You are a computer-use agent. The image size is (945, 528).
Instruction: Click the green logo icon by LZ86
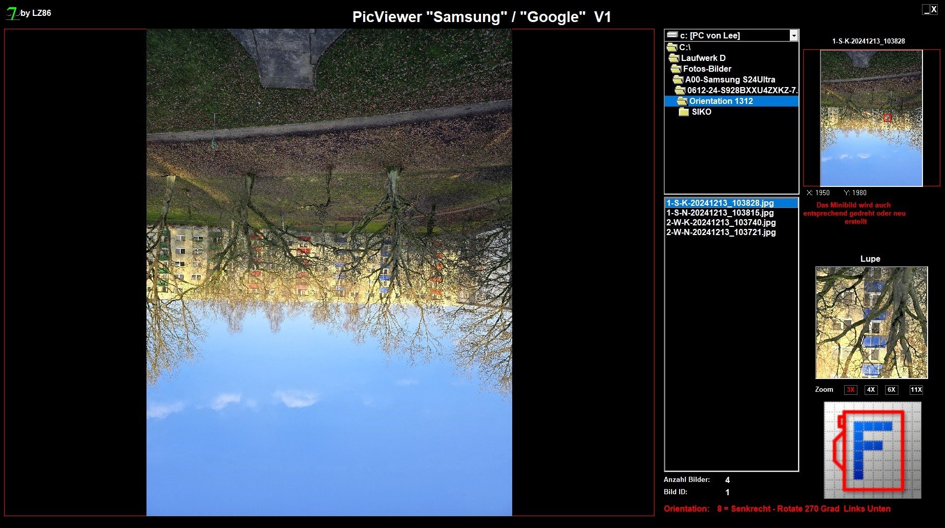[x=12, y=13]
